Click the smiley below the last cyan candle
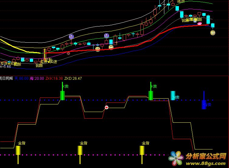The width and height of the screenshot is (229, 168). pos(213,33)
